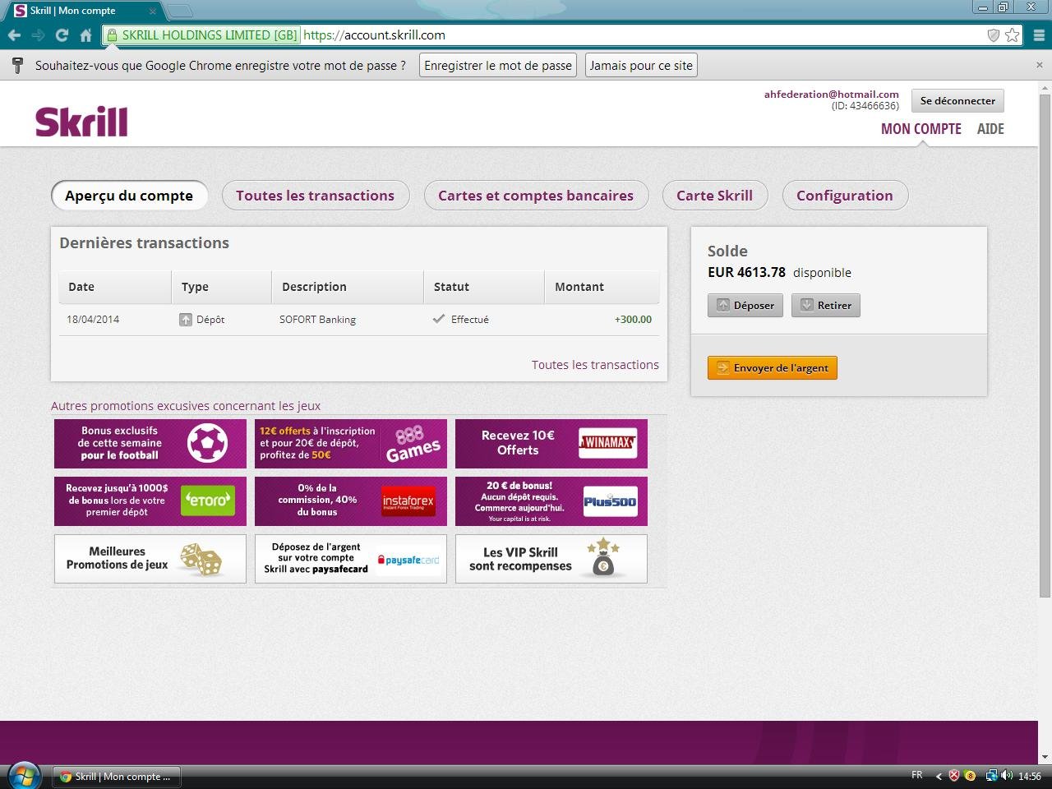1052x789 pixels.
Task: Click the address bar URL field
Action: 641,35
